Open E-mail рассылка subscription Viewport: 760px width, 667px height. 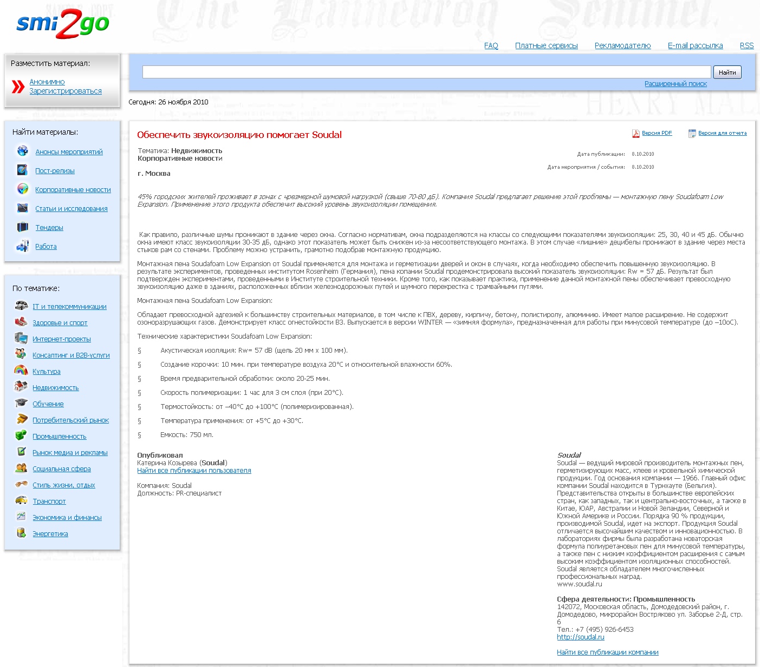696,46
